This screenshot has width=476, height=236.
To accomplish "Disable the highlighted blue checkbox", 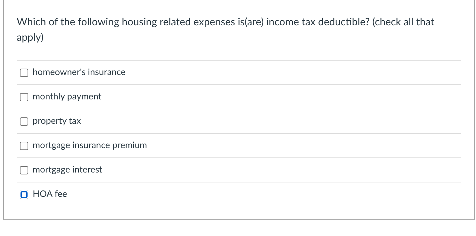I will (x=24, y=195).
